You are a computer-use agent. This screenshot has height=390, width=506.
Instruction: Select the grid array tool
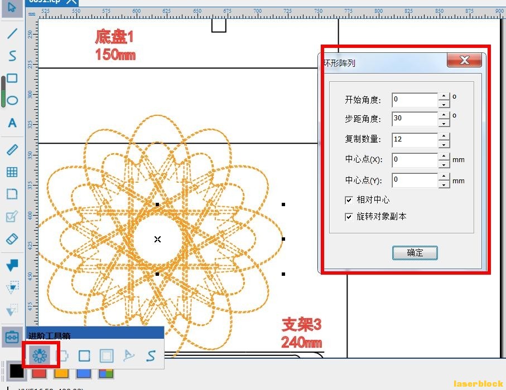point(12,172)
